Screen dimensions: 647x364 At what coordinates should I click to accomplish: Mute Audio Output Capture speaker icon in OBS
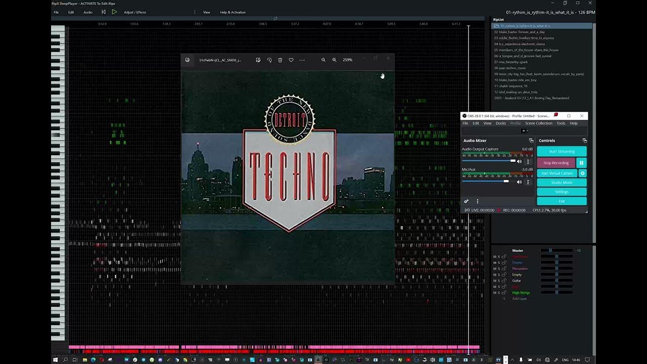[519, 162]
